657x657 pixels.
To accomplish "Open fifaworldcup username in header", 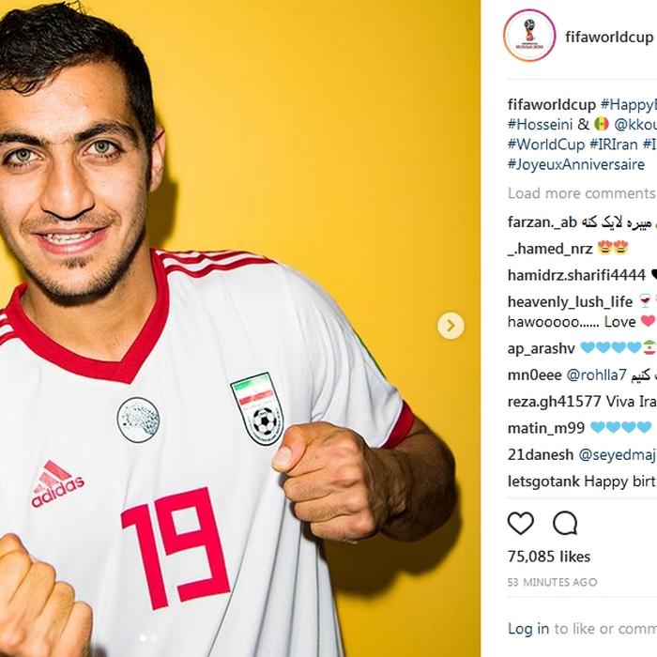I will (609, 37).
